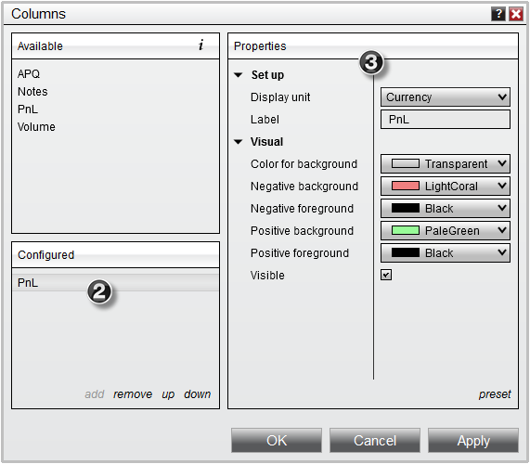This screenshot has width=530, height=464.
Task: Open the Positive foreground Black dropdown
Action: (x=446, y=252)
